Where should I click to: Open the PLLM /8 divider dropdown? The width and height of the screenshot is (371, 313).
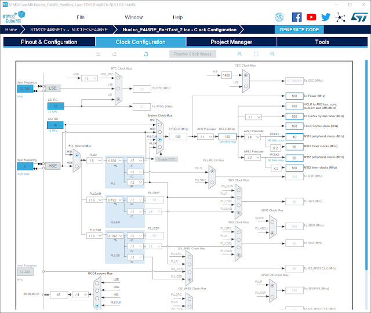[94, 161]
